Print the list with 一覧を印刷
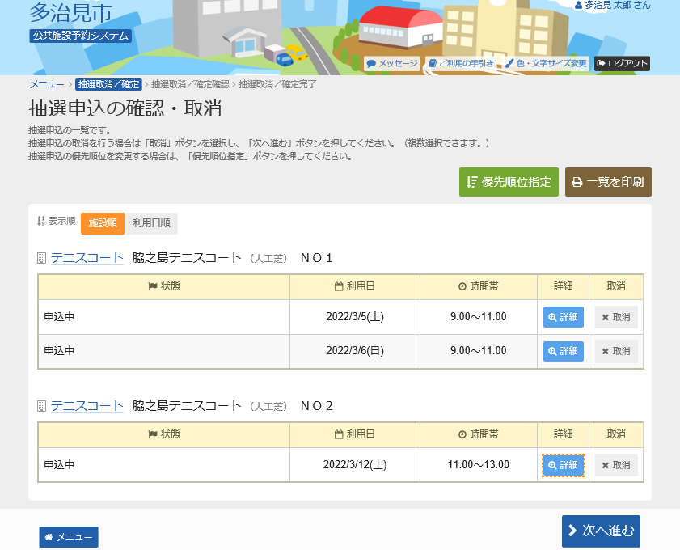This screenshot has width=680, height=550. click(x=608, y=182)
